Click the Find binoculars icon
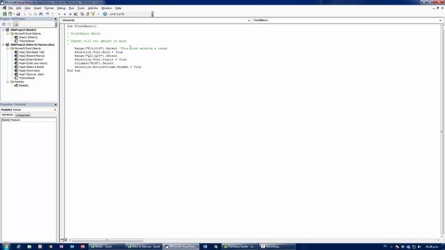Image resolution: width=445 pixels, height=250 pixels. click(41, 14)
